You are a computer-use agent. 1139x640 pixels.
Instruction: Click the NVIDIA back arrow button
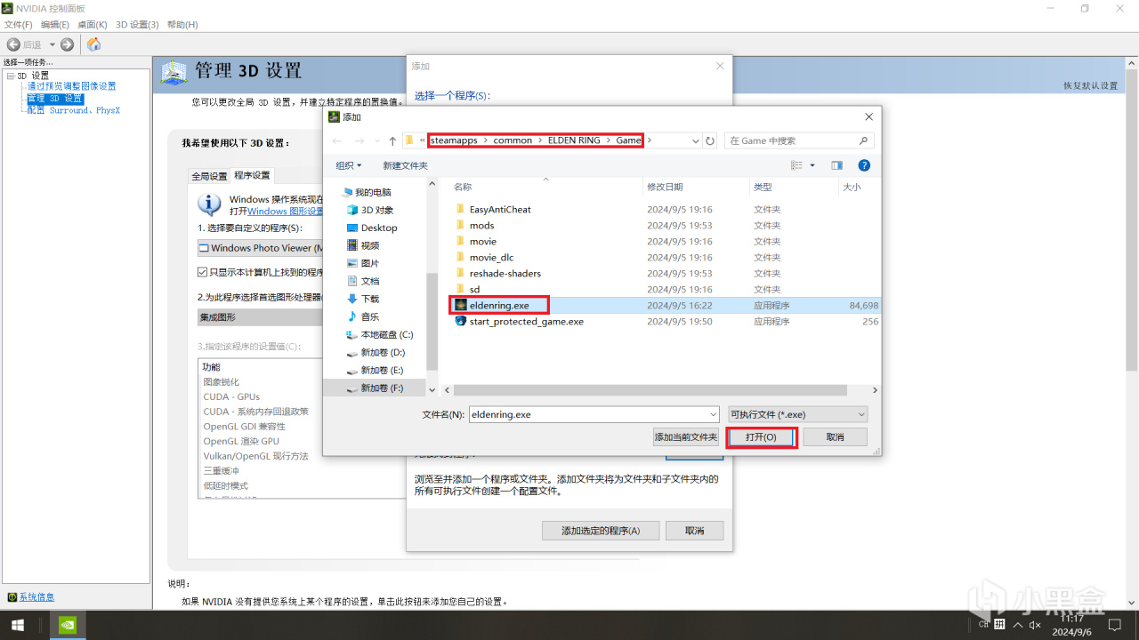(14, 44)
